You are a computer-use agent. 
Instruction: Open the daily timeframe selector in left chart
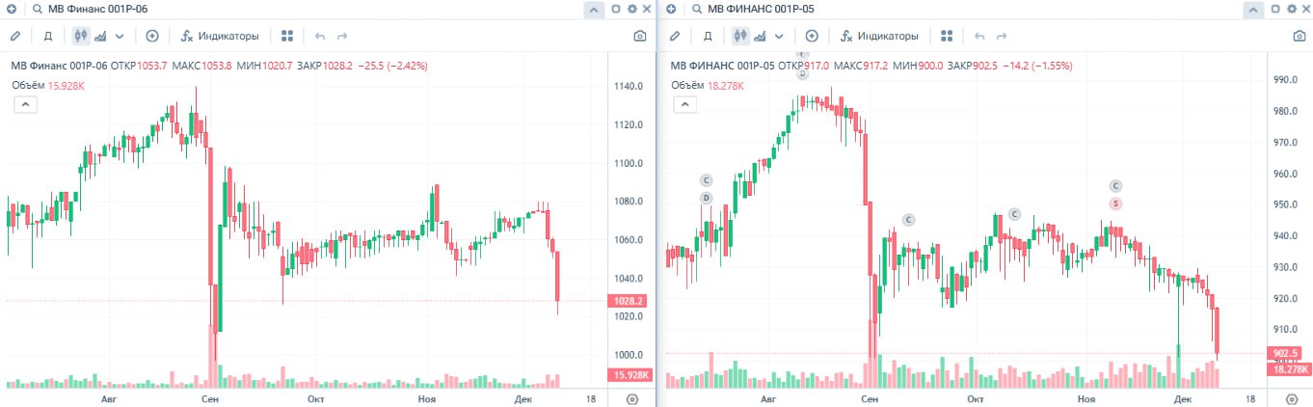[47, 36]
